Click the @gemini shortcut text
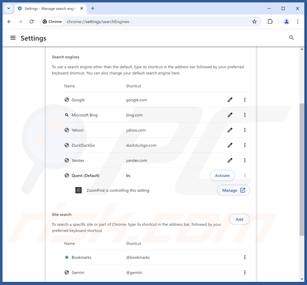This screenshot has height=285, width=307. pos(134,272)
